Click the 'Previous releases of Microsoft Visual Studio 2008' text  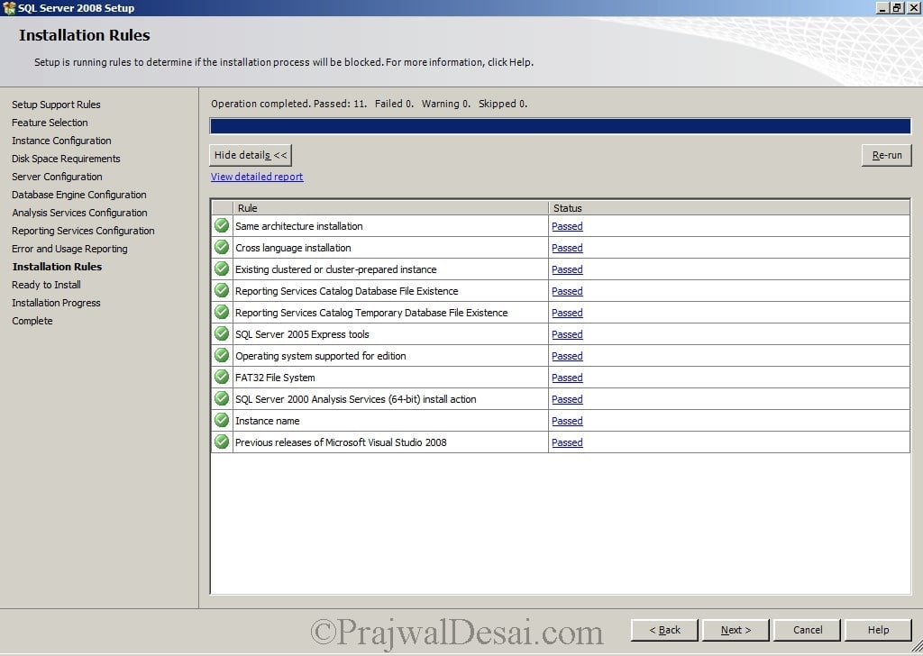click(341, 442)
